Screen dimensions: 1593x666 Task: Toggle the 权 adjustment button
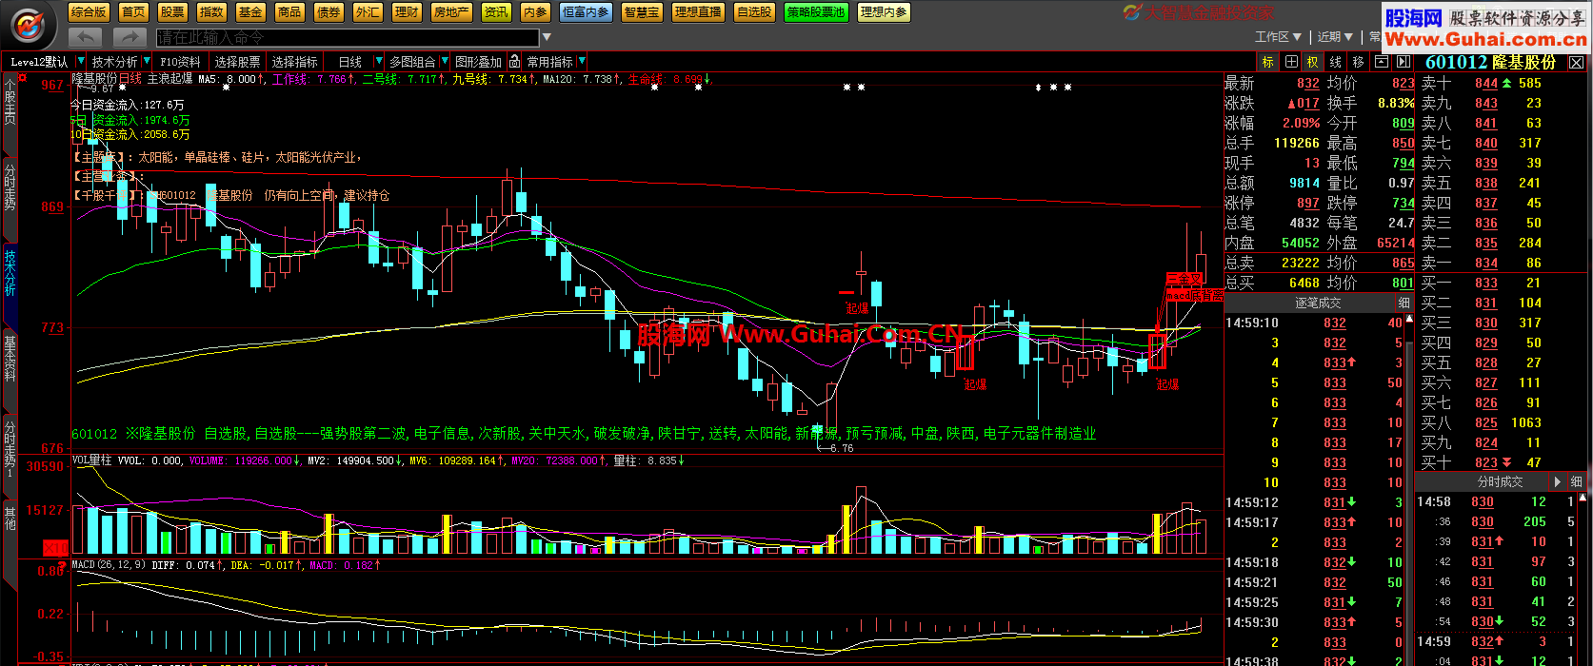click(x=1313, y=62)
